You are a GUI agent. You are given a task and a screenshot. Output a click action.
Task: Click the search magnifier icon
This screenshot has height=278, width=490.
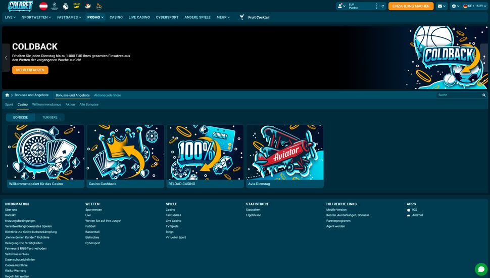[484, 95]
